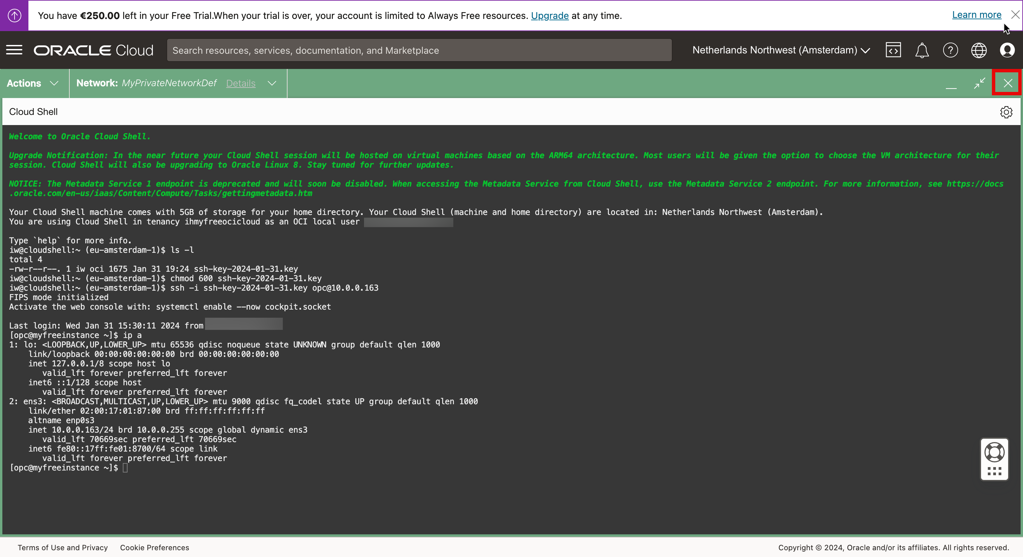The image size is (1023, 557).
Task: Dismiss the Free Trial banner
Action: coord(1015,15)
